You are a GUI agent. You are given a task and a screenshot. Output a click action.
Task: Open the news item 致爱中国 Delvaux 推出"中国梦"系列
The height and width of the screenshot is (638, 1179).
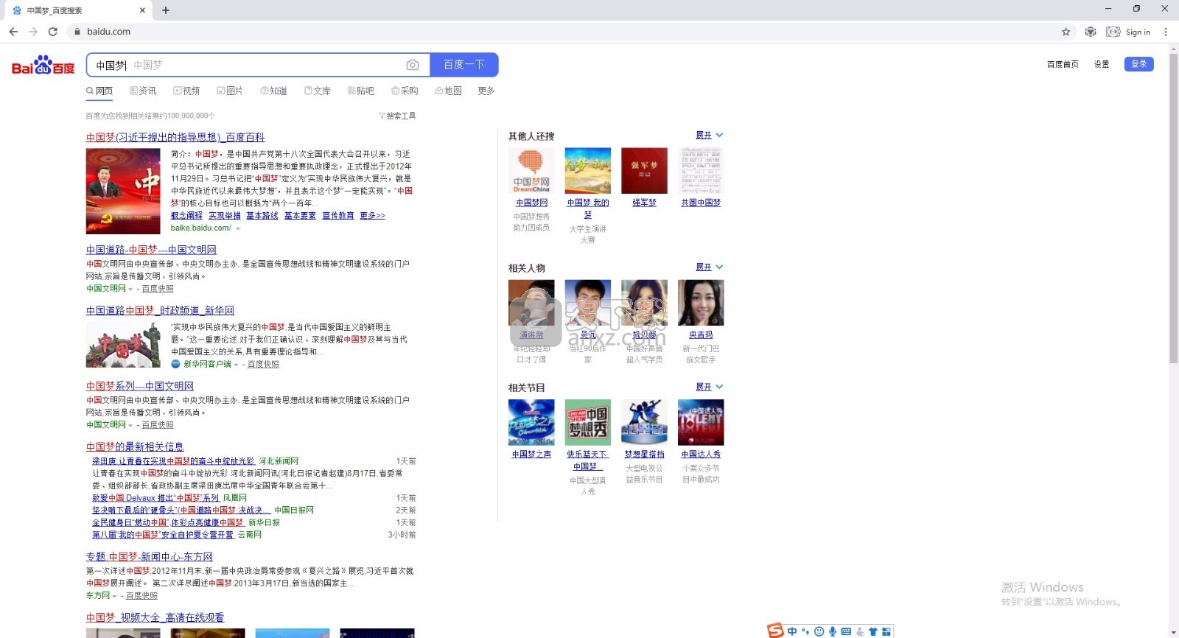point(155,498)
